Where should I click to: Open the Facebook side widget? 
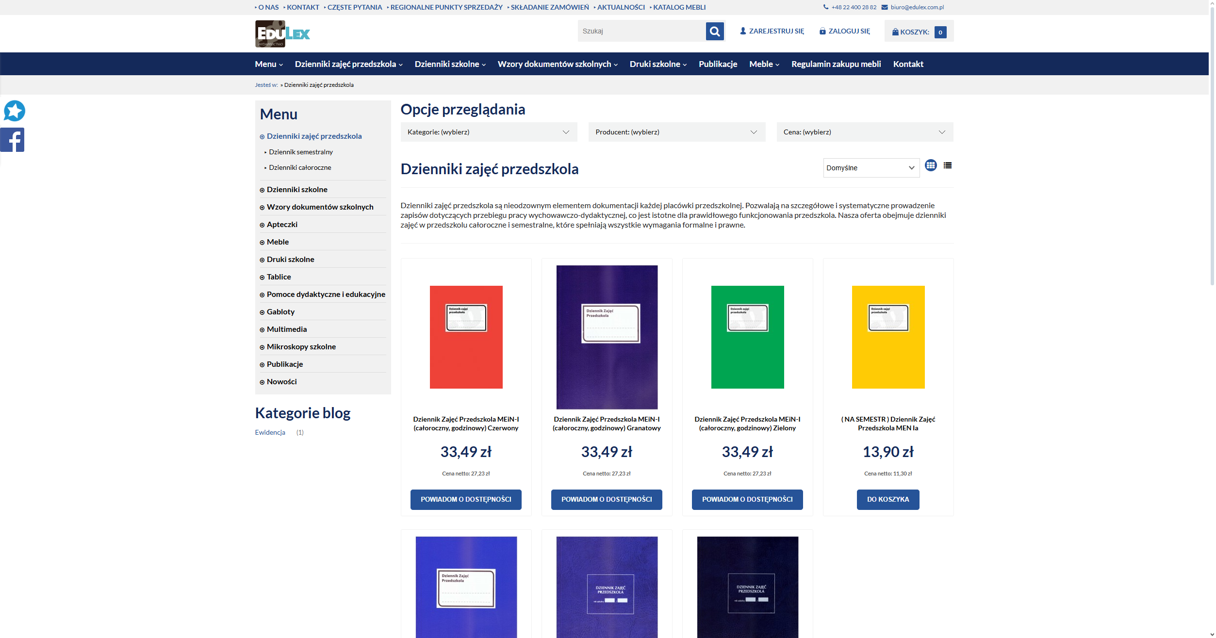[x=12, y=140]
